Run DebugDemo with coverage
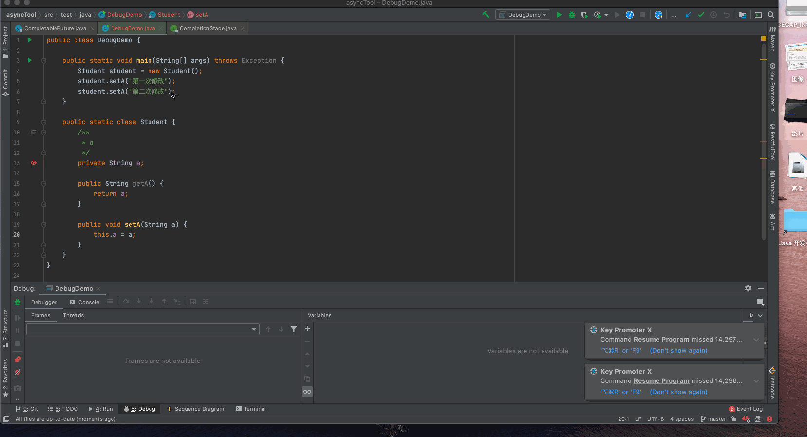Image resolution: width=807 pixels, height=437 pixels. click(584, 15)
